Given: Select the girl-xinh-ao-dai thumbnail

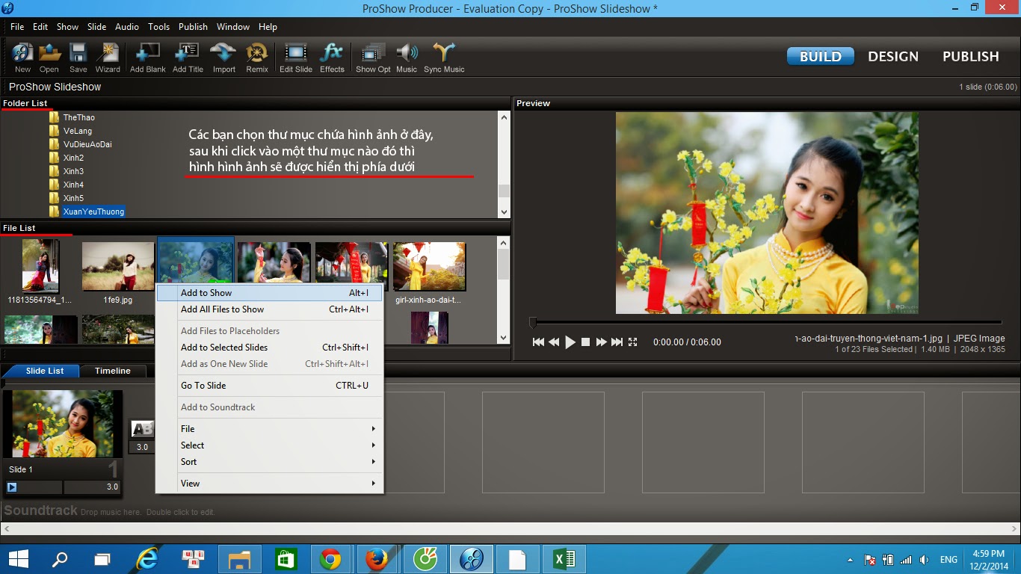Looking at the screenshot, I should [x=429, y=266].
